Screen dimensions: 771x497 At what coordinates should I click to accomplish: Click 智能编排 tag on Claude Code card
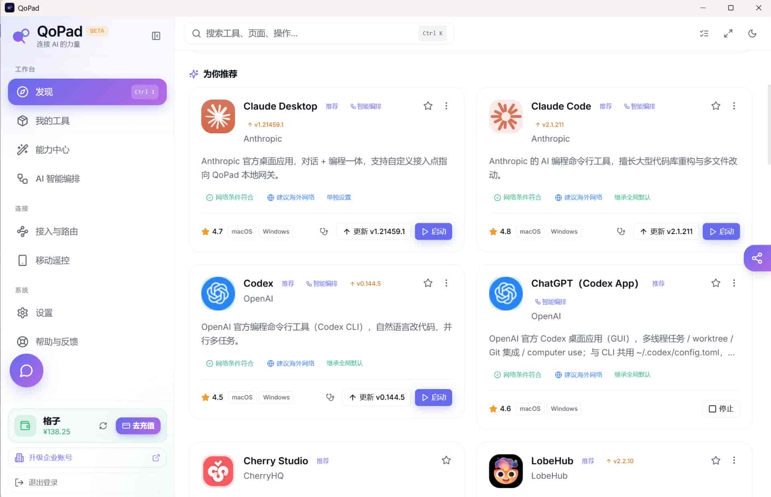tap(639, 106)
